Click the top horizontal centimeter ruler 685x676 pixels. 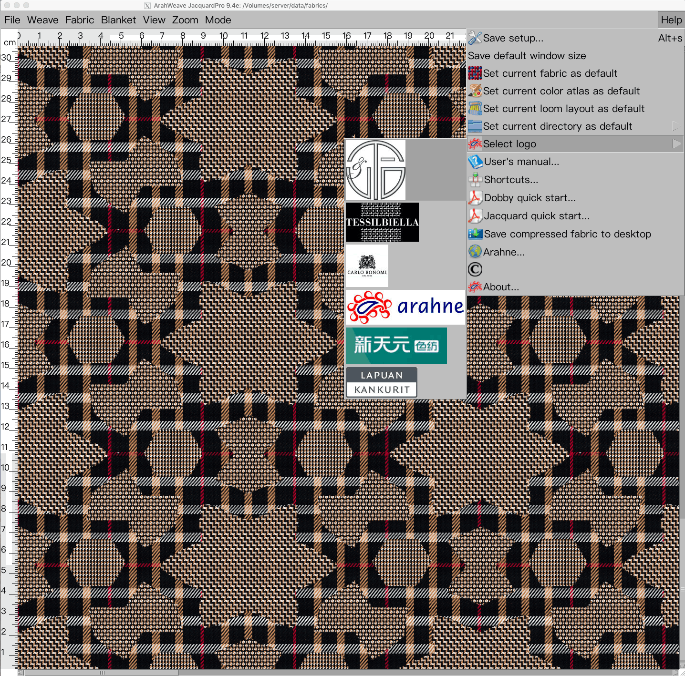[241, 39]
